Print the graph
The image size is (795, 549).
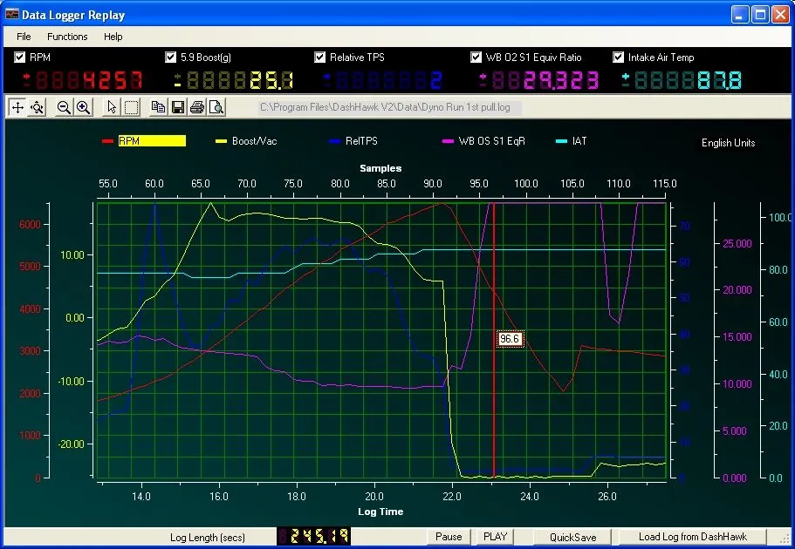(x=196, y=107)
